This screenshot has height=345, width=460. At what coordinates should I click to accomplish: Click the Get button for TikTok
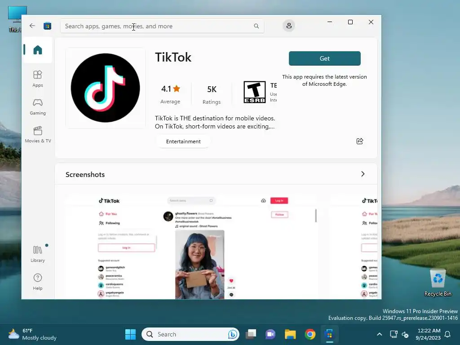[324, 58]
